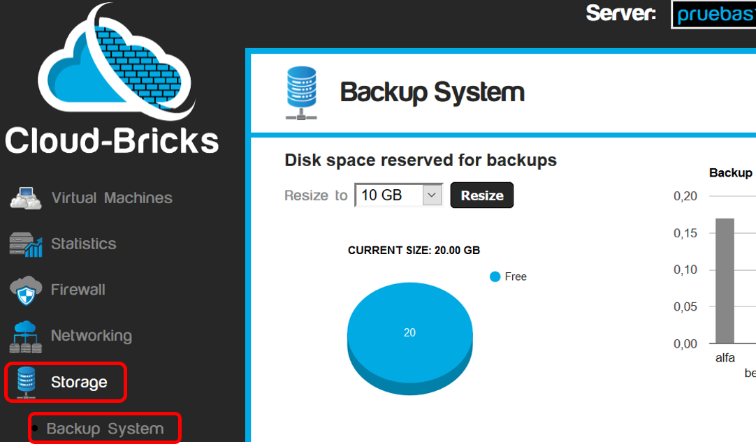Click the Cloud-Bricks title text
Viewport: 756px width, 444px height.
[x=112, y=141]
